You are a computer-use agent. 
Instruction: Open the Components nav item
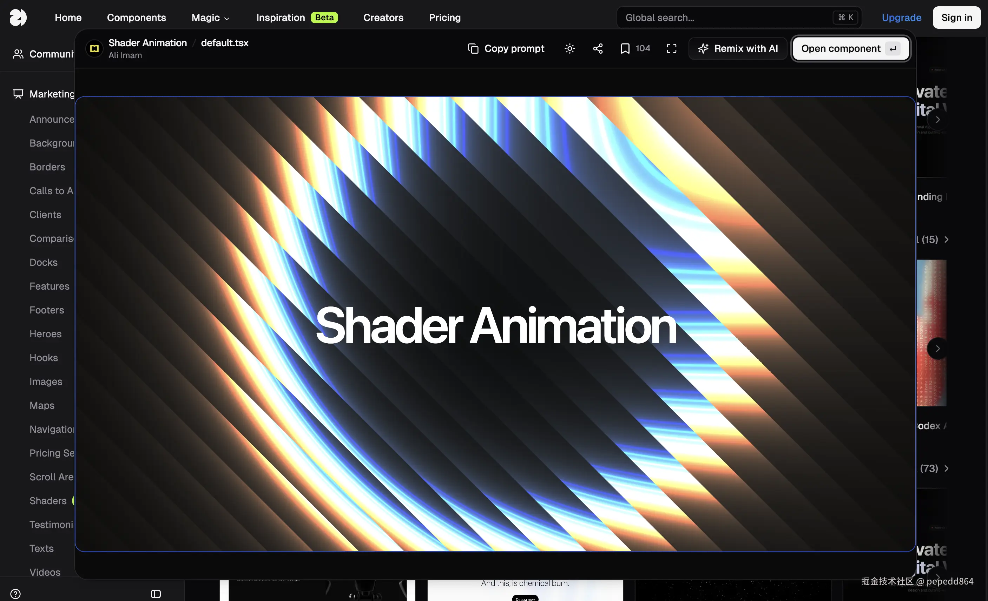tap(136, 18)
